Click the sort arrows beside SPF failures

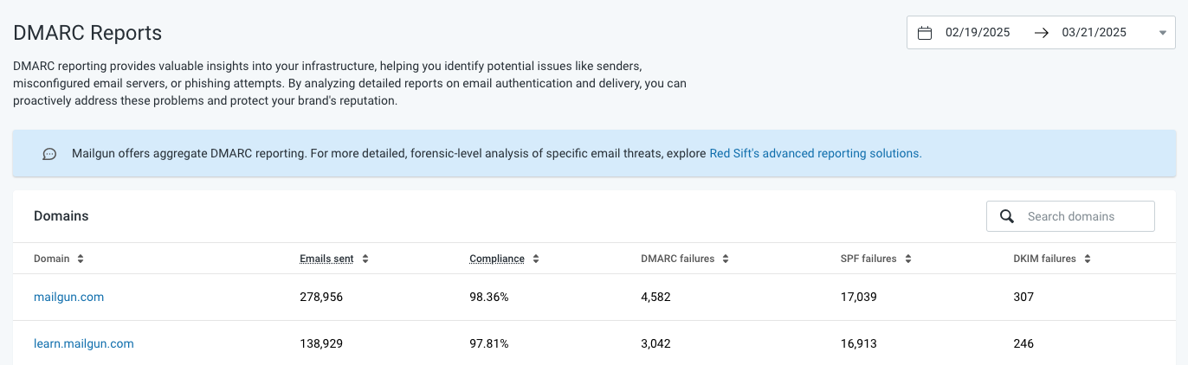coord(907,259)
